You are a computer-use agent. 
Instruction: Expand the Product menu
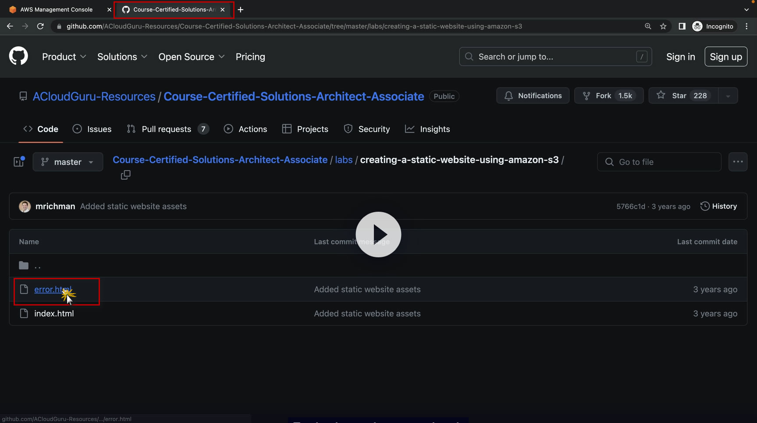click(x=64, y=57)
